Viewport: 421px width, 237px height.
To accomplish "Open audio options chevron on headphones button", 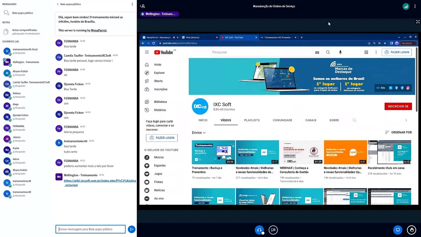I will pyautogui.click(x=263, y=233).
